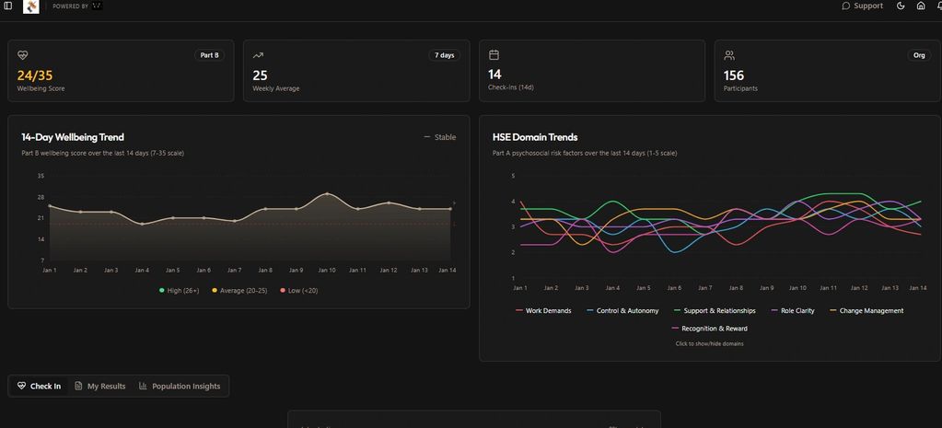The width and height of the screenshot is (942, 428).
Task: Open the Population Insights tab
Action: tap(180, 386)
